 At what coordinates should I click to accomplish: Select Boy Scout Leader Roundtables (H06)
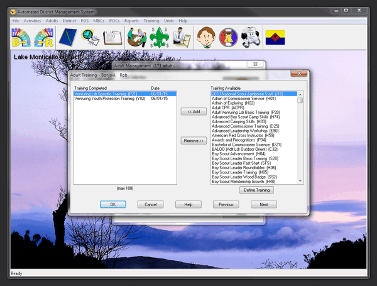point(254,168)
